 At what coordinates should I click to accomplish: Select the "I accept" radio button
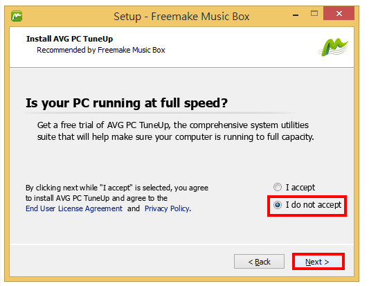point(278,187)
